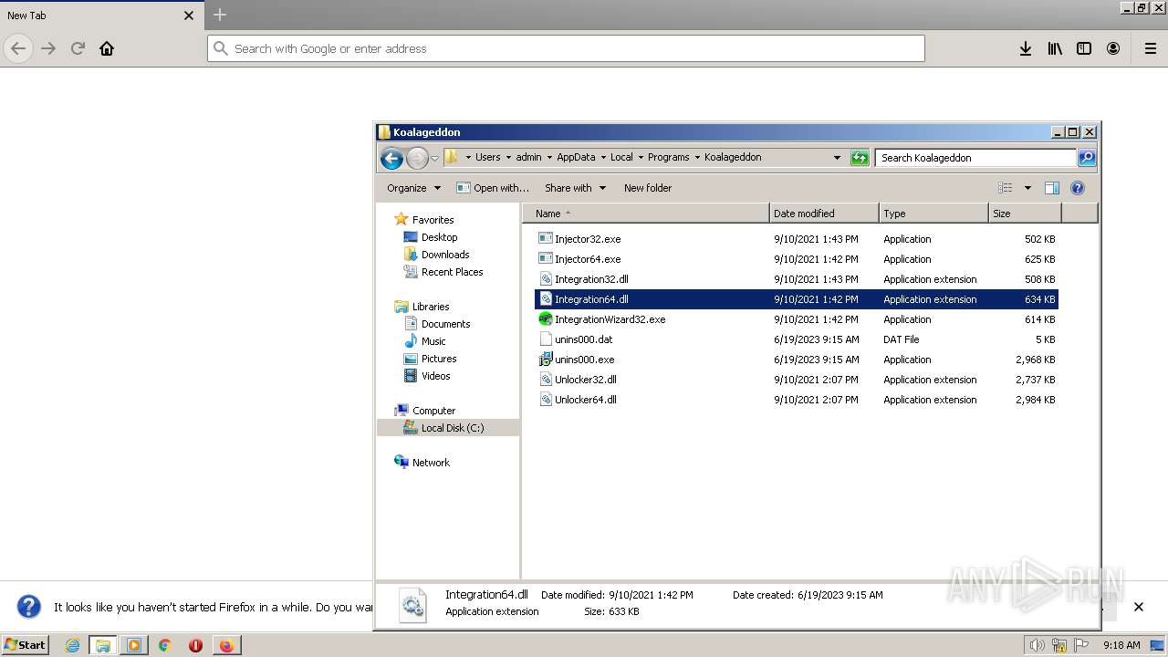This screenshot has width=1168, height=657.
Task: Select Injector32.exe file
Action: (x=588, y=239)
